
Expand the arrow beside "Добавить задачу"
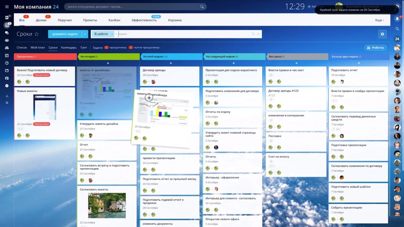tap(85, 34)
